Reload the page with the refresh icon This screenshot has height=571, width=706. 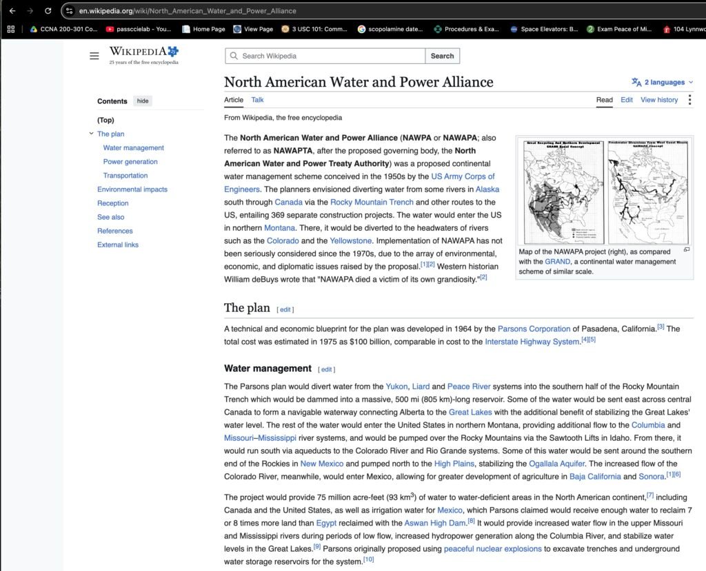48,11
